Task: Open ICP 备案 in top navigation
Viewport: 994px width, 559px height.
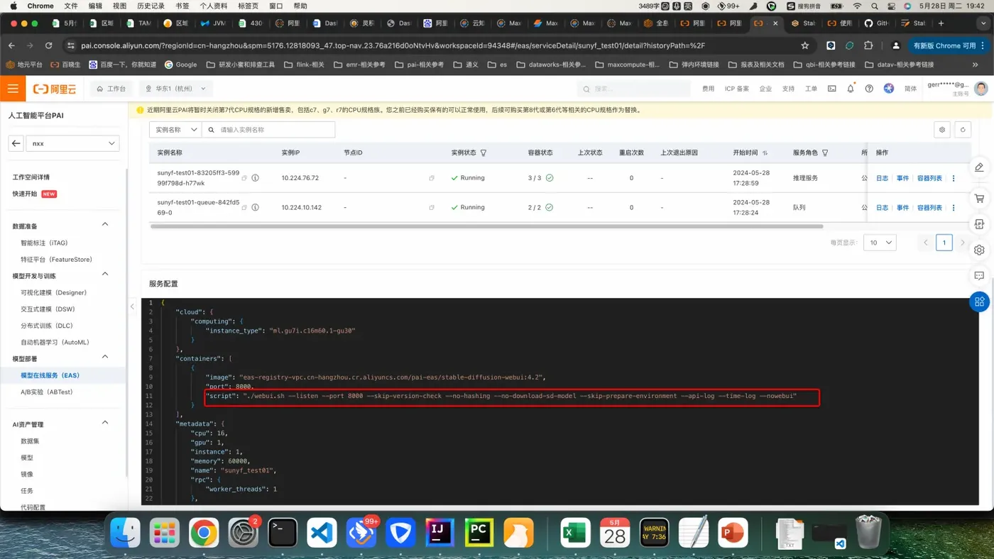Action: point(737,89)
